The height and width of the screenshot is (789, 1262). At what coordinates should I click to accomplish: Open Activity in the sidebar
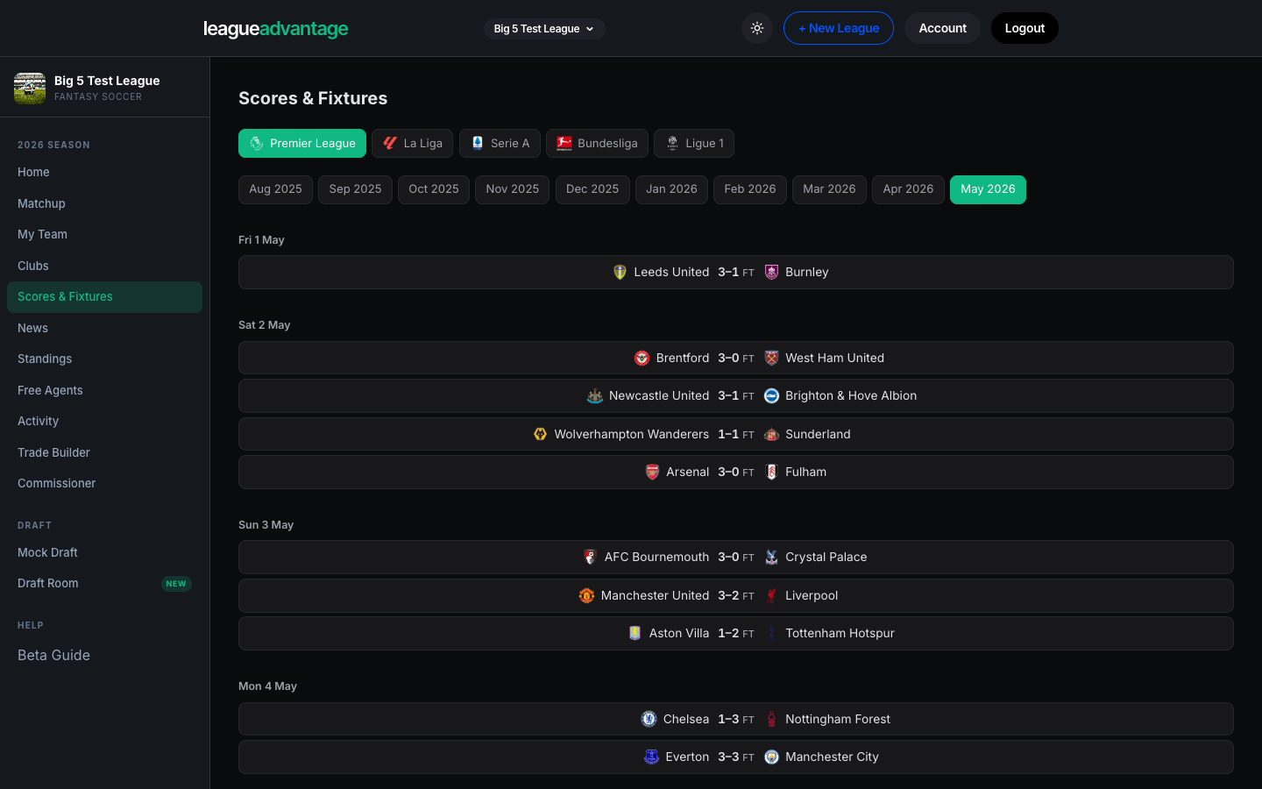[x=104, y=421]
